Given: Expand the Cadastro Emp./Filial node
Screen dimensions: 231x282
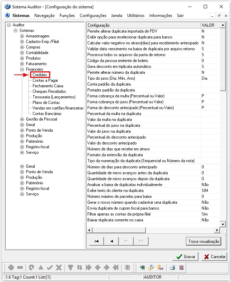Looking at the screenshot, I should click(22, 42).
